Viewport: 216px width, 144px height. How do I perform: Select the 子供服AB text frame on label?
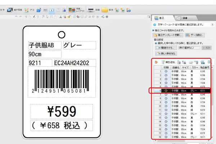coord(45,45)
